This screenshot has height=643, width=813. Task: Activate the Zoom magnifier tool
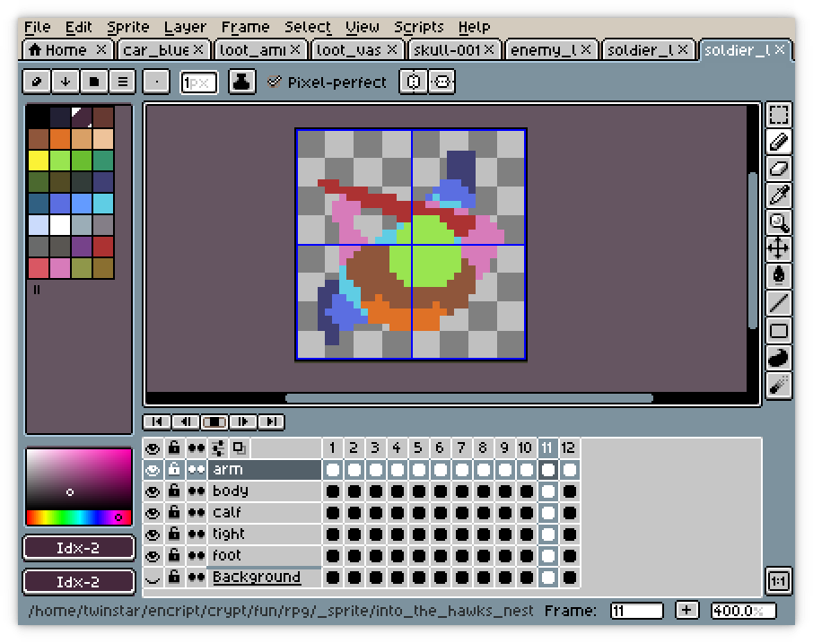click(778, 222)
